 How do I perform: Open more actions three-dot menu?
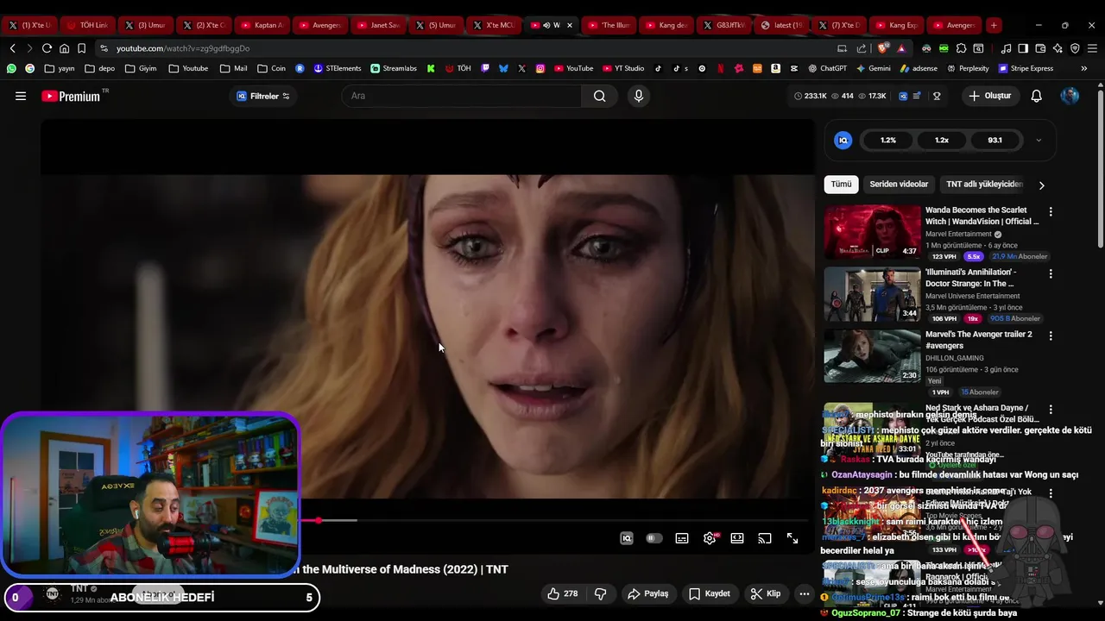[x=805, y=593]
